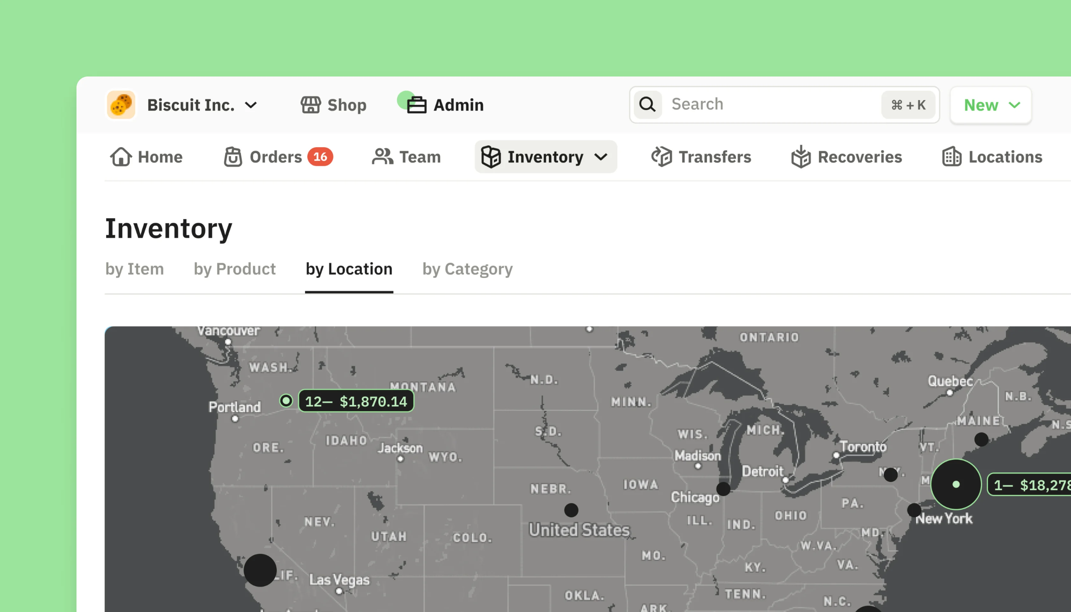
Task: Click the Admin briefcase icon
Action: coord(417,105)
